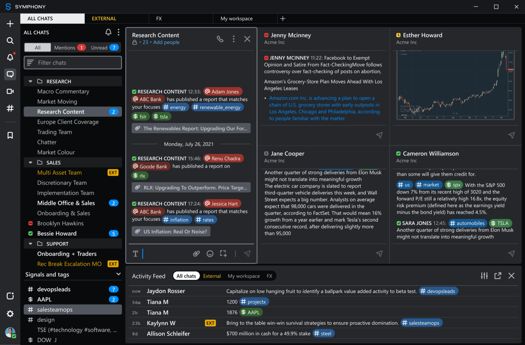Viewport: 525px width, 345px height.
Task: Open bookmarks from the left sidebar
Action: 10,135
